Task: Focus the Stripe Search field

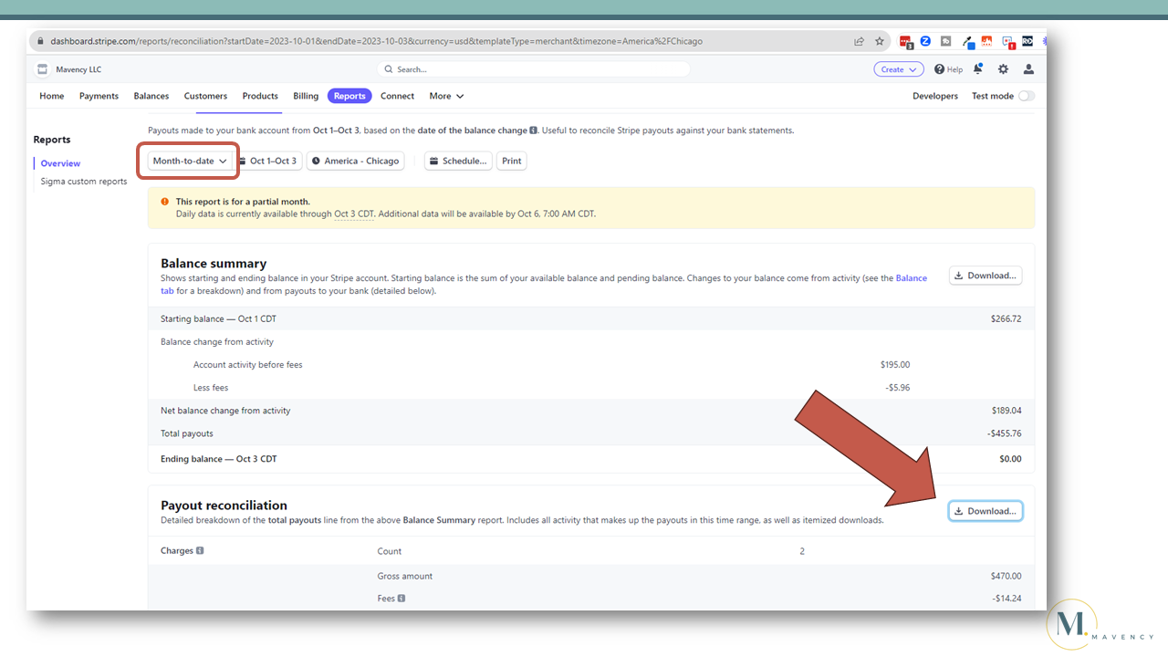Action: point(534,69)
